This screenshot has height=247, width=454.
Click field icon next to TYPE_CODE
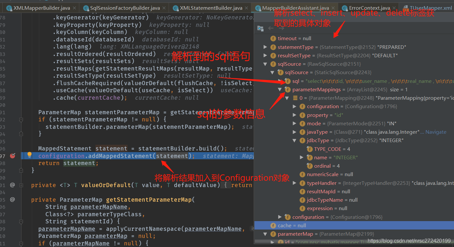tap(310, 149)
